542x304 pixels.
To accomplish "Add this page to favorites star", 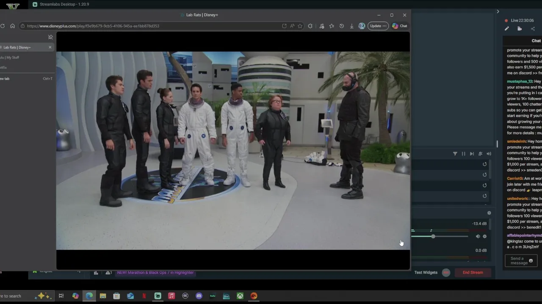I will click(x=300, y=26).
